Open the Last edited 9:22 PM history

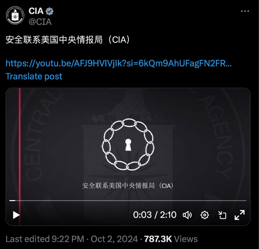pos(45,239)
